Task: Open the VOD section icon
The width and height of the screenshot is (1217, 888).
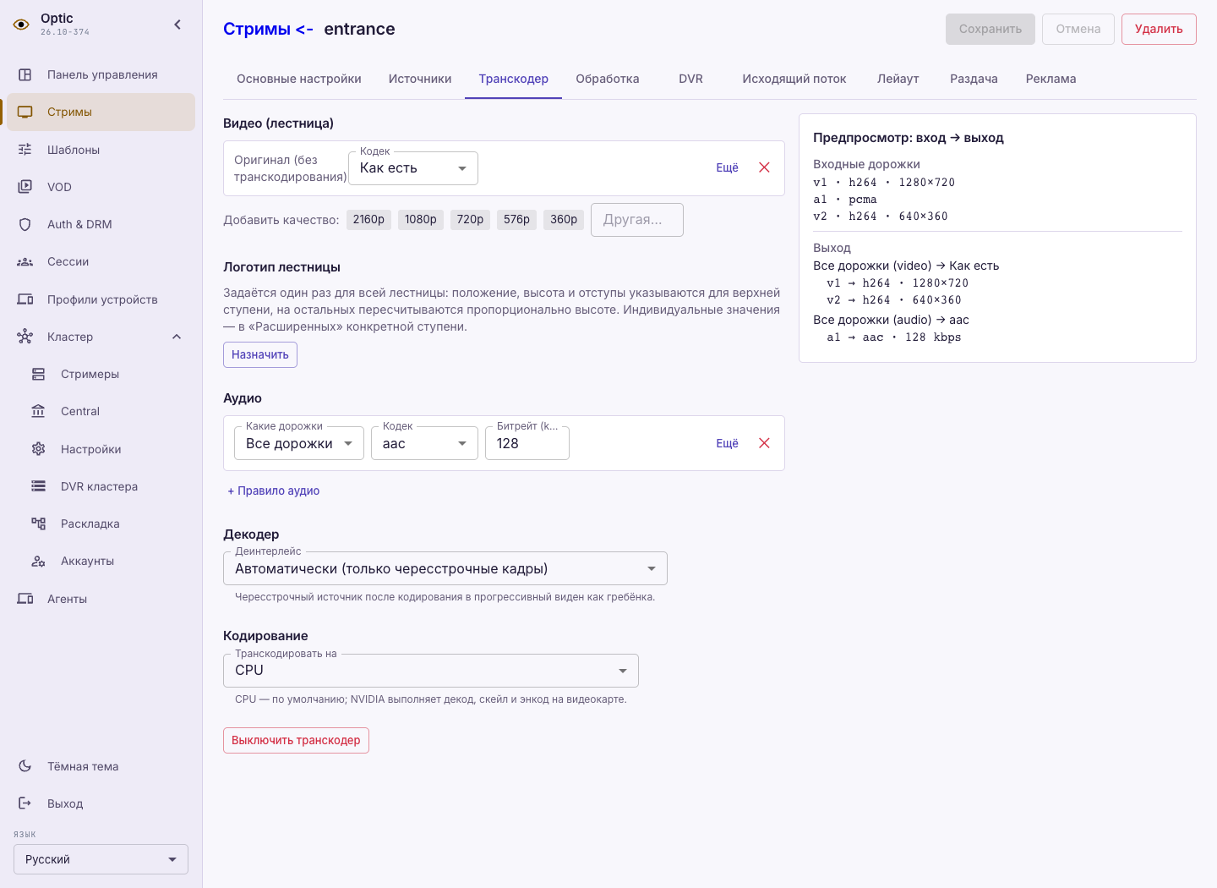Action: [x=25, y=187]
